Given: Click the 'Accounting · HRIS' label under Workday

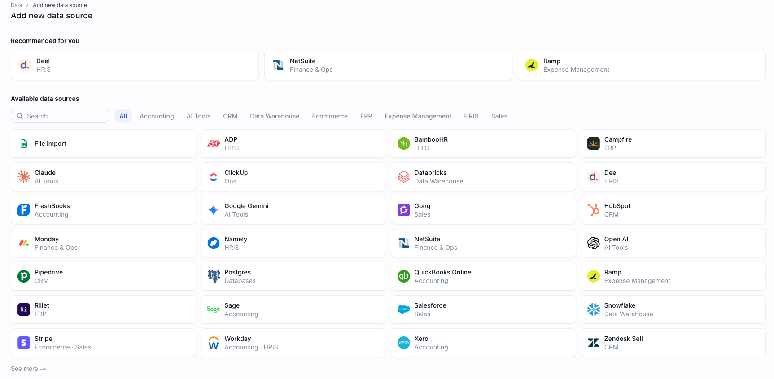Looking at the screenshot, I should [x=251, y=347].
